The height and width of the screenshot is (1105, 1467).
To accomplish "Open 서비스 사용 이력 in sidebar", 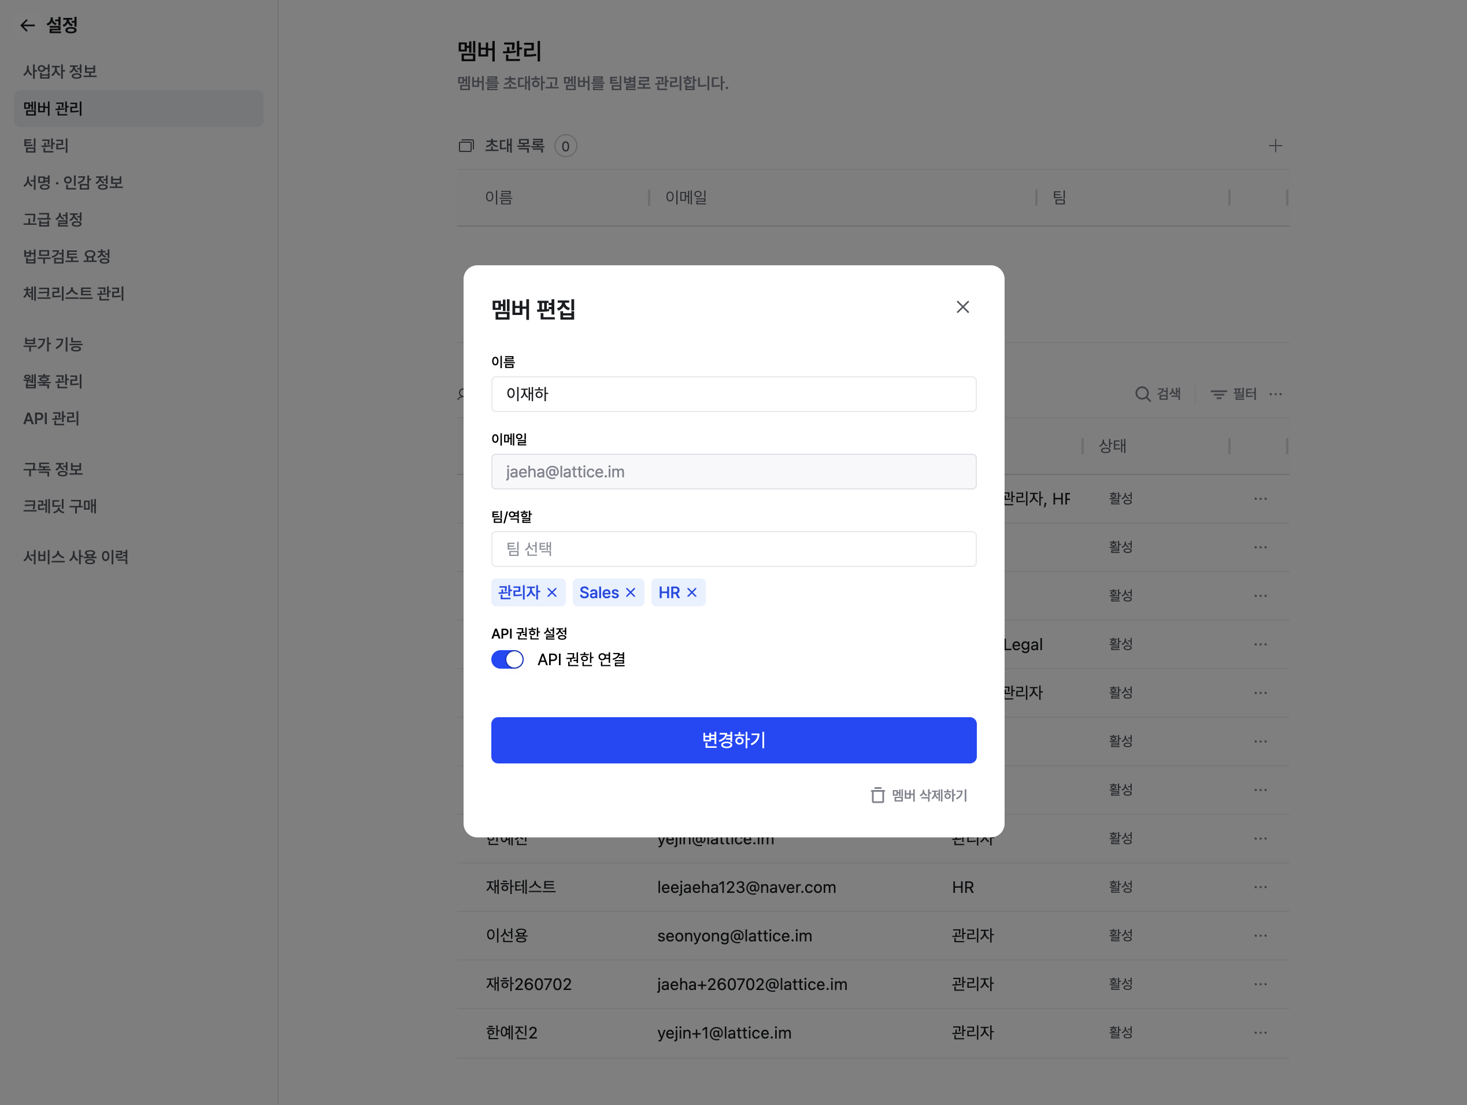I will point(76,557).
